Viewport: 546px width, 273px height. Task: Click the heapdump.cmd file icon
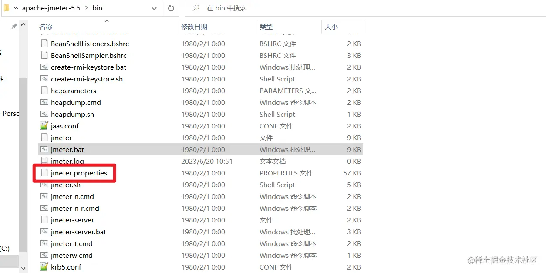[x=44, y=102]
